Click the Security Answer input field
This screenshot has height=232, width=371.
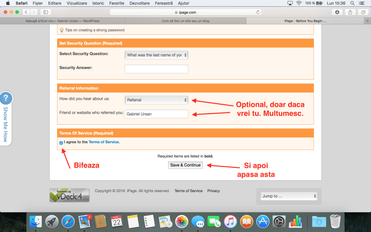157,69
